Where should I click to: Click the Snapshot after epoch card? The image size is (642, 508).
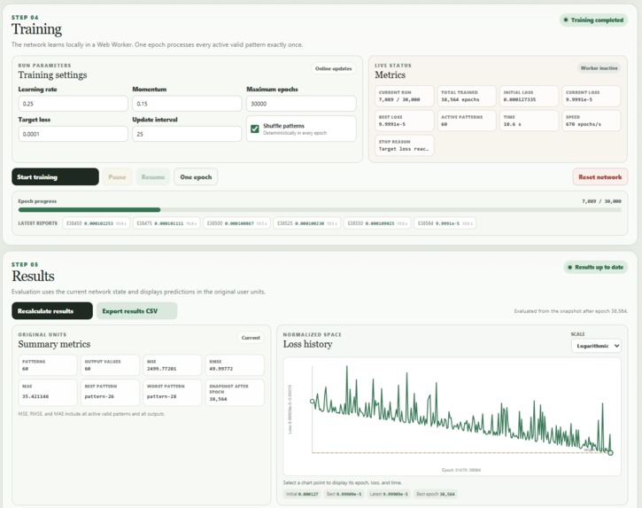235,393
